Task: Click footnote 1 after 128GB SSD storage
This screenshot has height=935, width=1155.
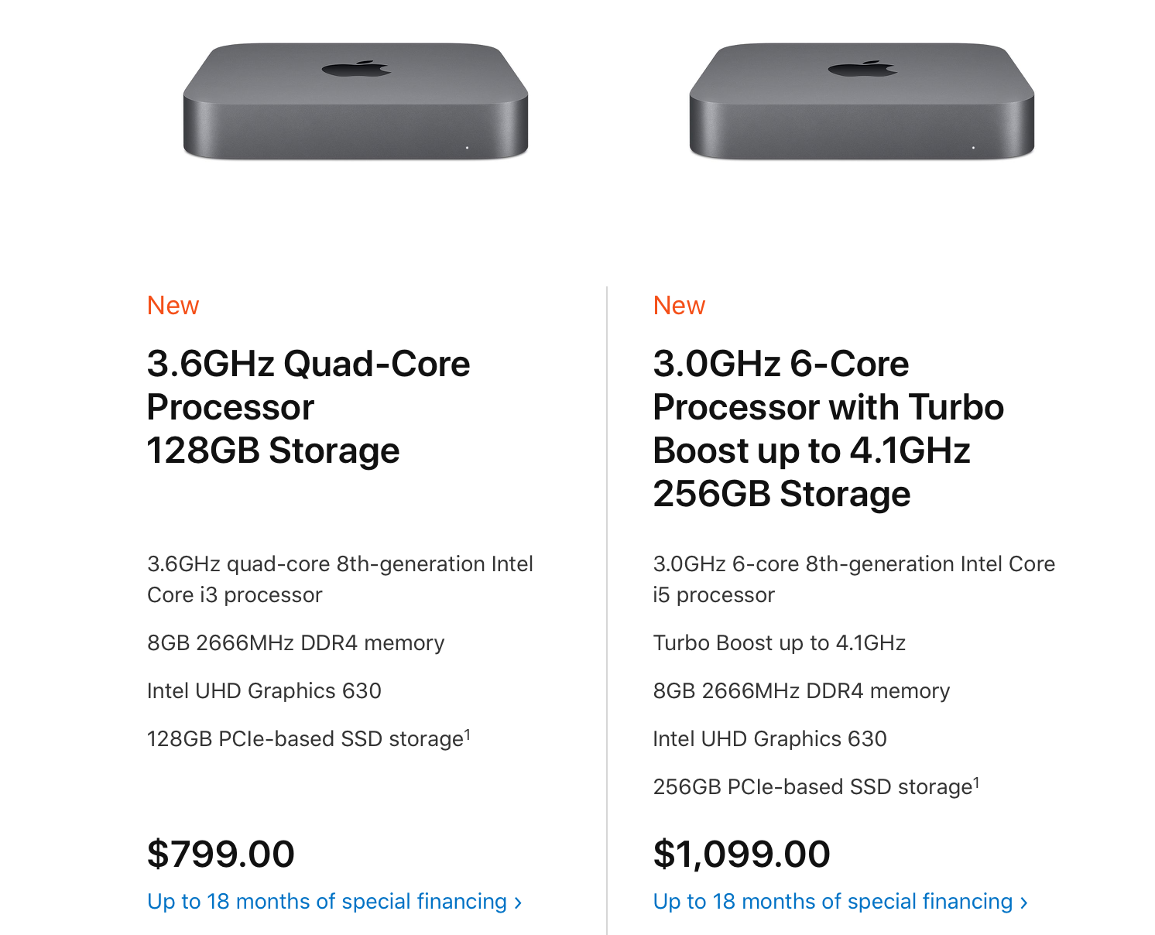Action: coord(468,734)
